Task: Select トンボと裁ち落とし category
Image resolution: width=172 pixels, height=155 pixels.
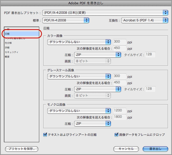Action: (x=22, y=38)
